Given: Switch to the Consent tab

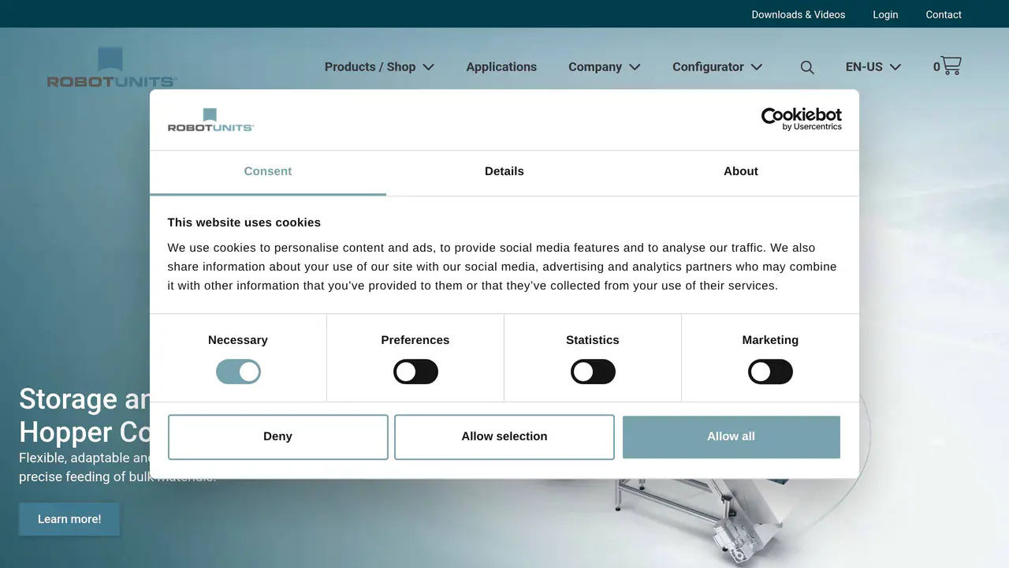Looking at the screenshot, I should coord(268,171).
